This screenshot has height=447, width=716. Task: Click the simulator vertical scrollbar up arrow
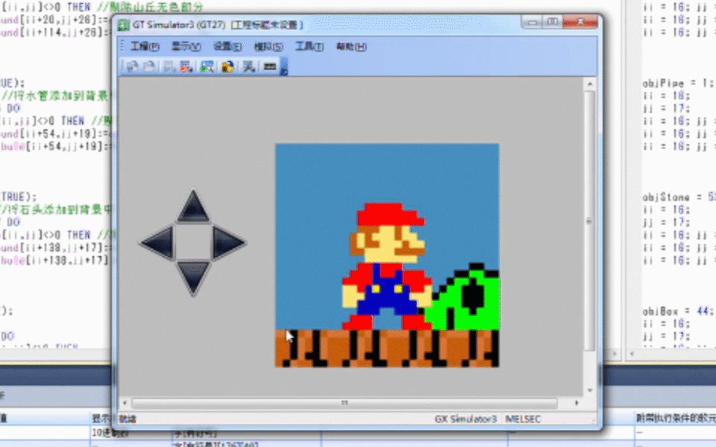(x=589, y=84)
